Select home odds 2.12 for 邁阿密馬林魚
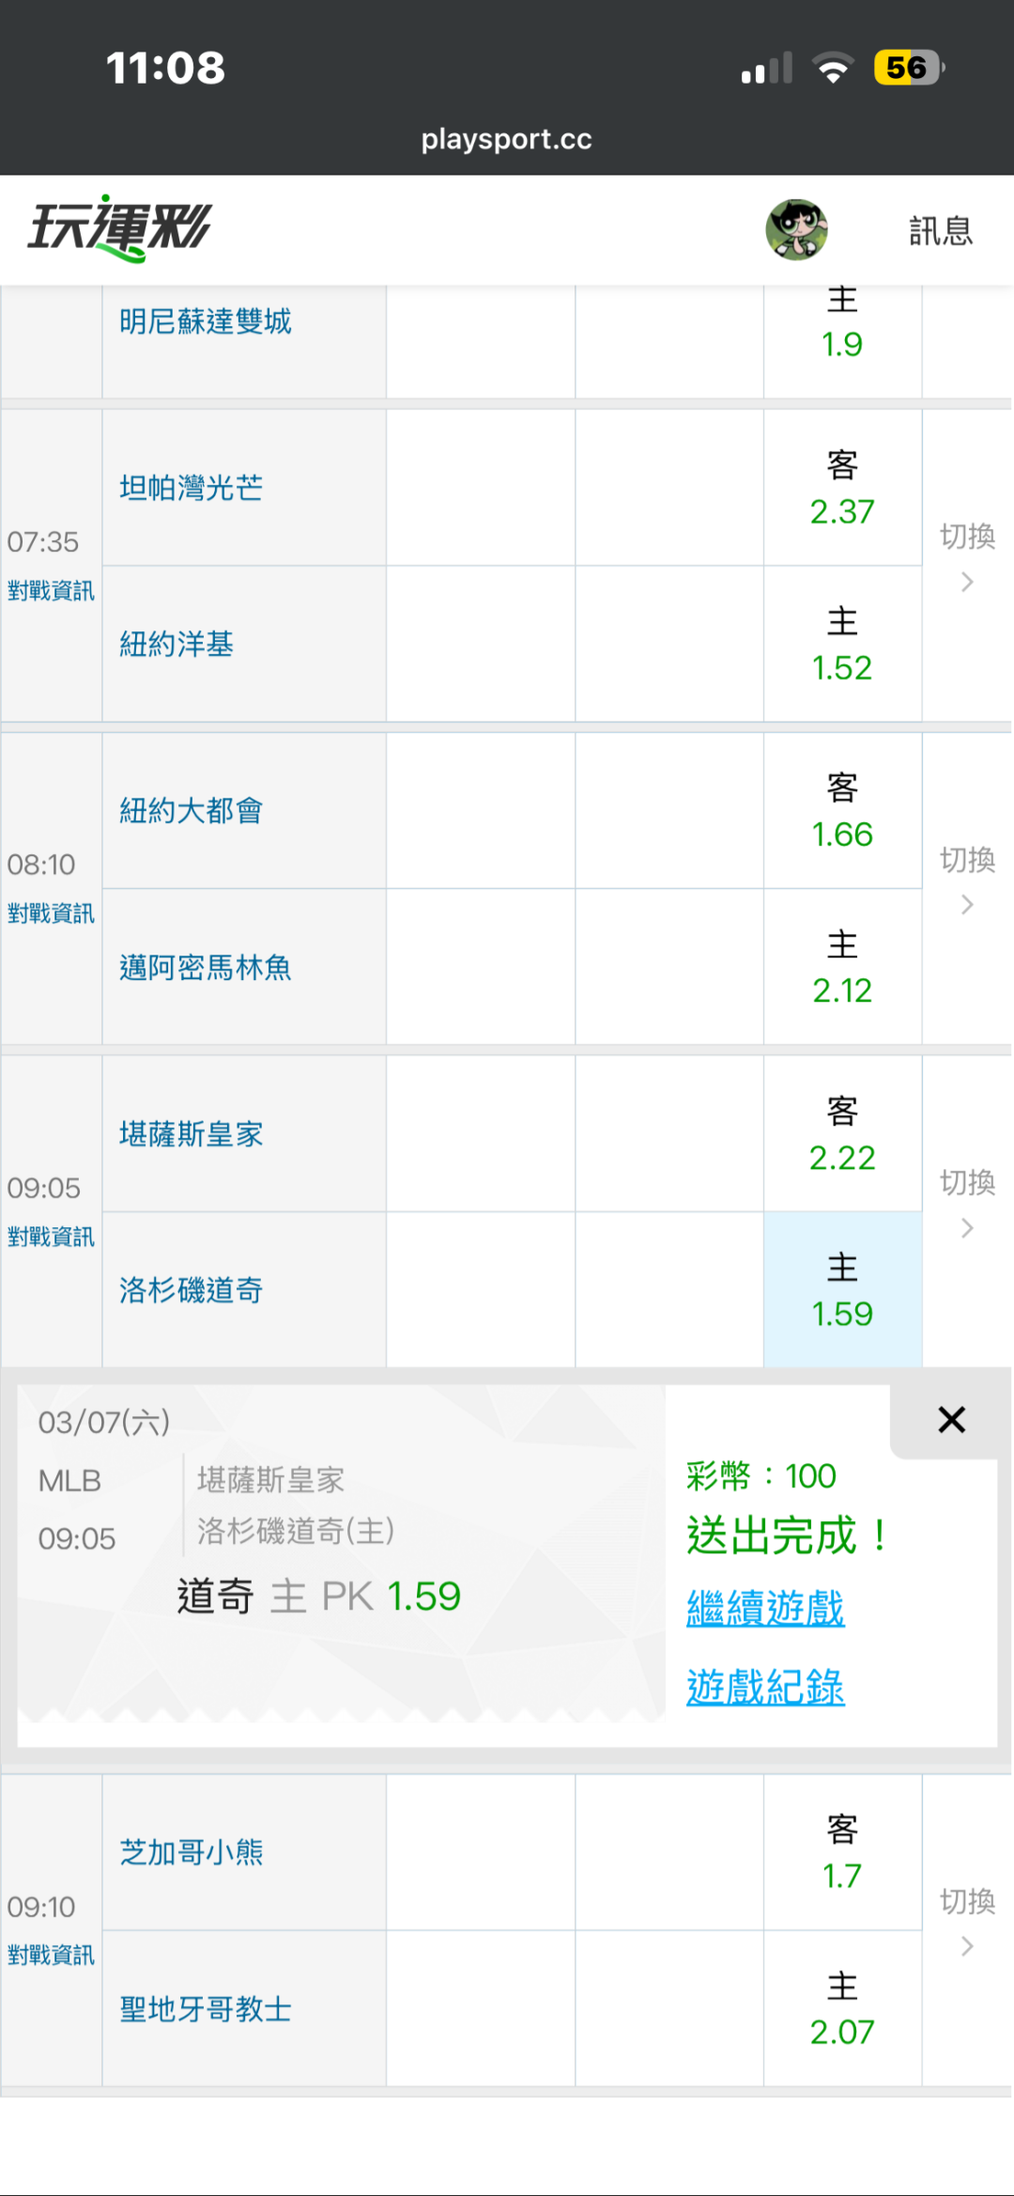1014x2196 pixels. click(x=842, y=967)
